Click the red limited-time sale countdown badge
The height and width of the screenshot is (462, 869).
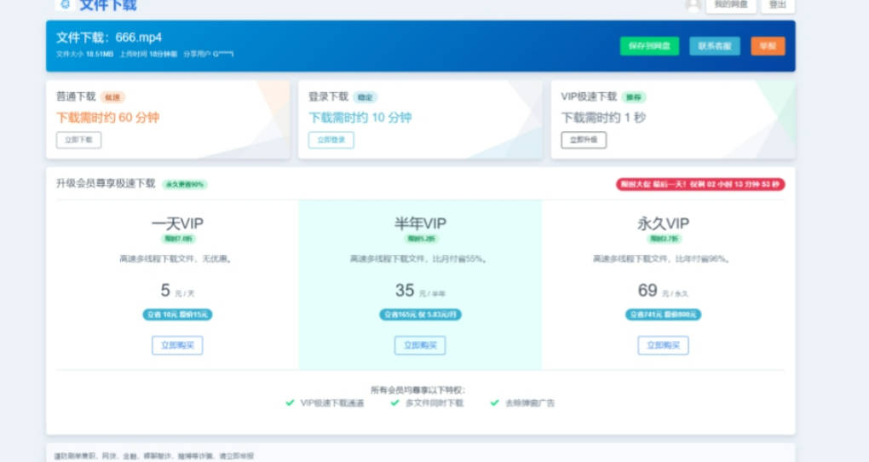(x=700, y=184)
